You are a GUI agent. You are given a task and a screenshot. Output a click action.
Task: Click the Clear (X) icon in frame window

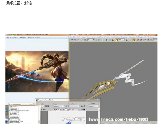[46, 110]
